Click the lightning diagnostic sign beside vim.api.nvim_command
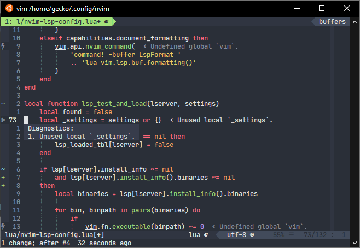Viewport: 360px width, 248px height. (3, 46)
